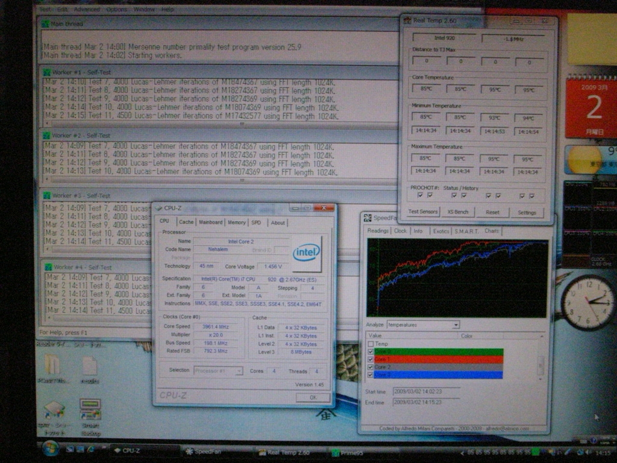Click Show Desktop quick launch icon
Image resolution: width=617 pixels, height=463 pixels.
point(70,449)
